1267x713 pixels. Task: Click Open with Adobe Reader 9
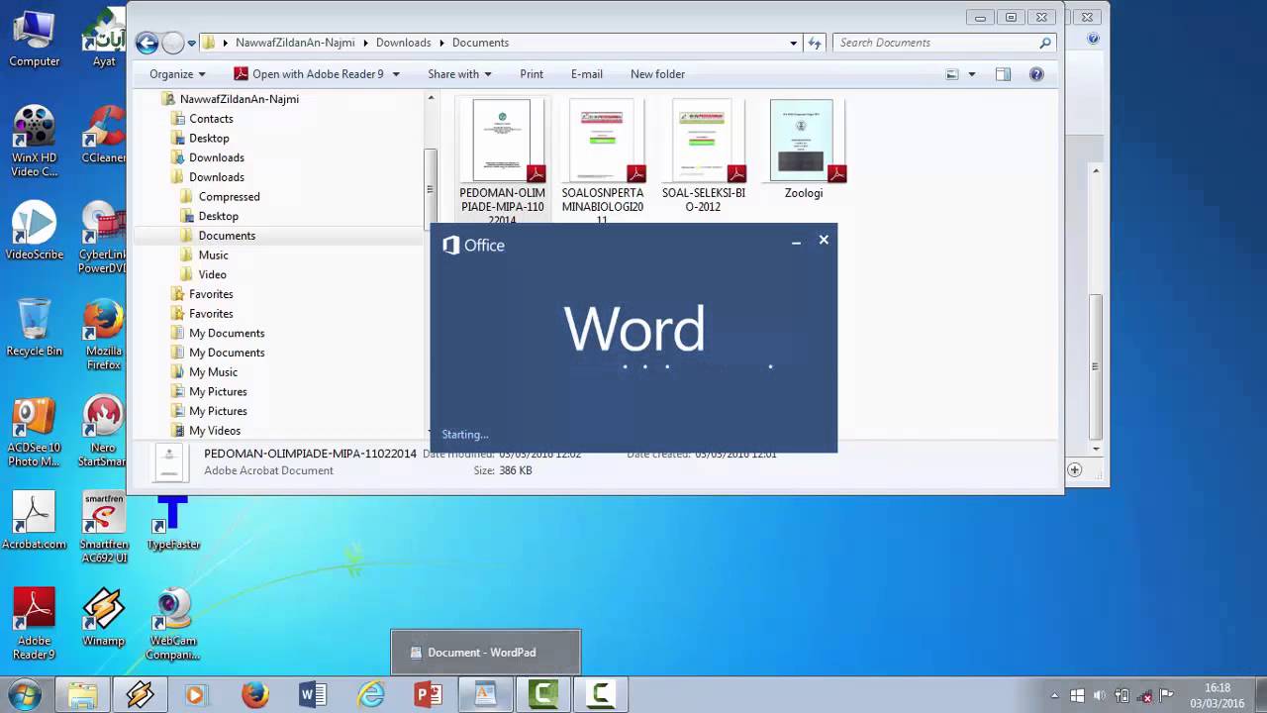[308, 74]
